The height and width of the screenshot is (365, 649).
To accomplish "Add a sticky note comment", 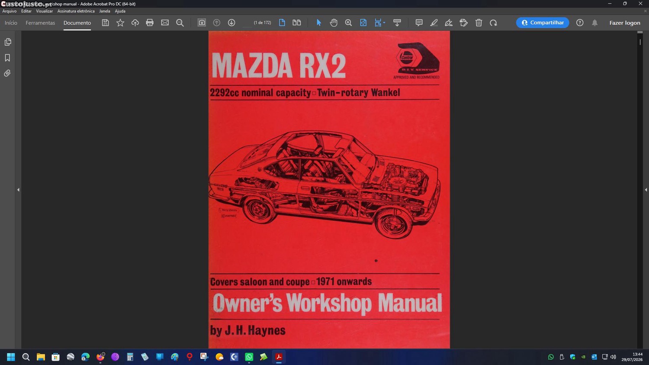I will [419, 23].
